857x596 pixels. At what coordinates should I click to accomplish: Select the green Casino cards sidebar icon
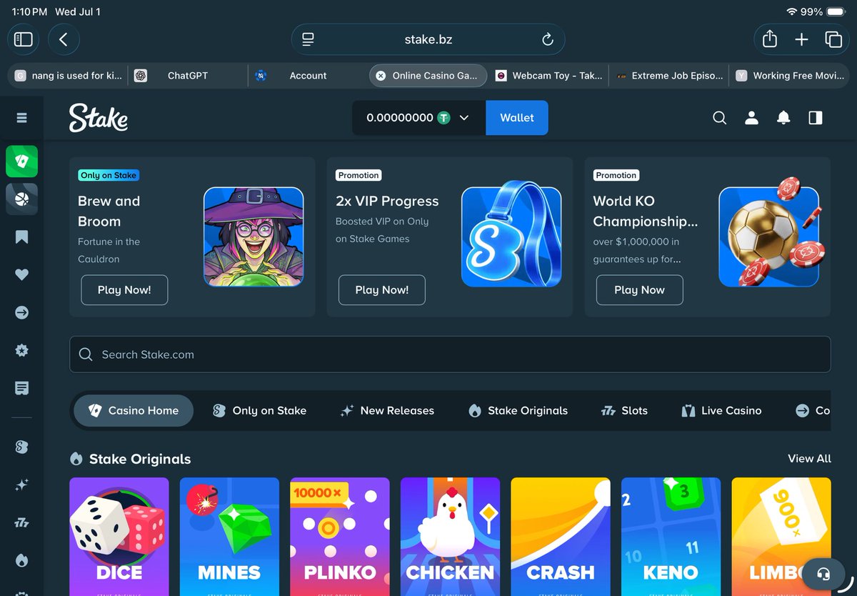(x=21, y=162)
